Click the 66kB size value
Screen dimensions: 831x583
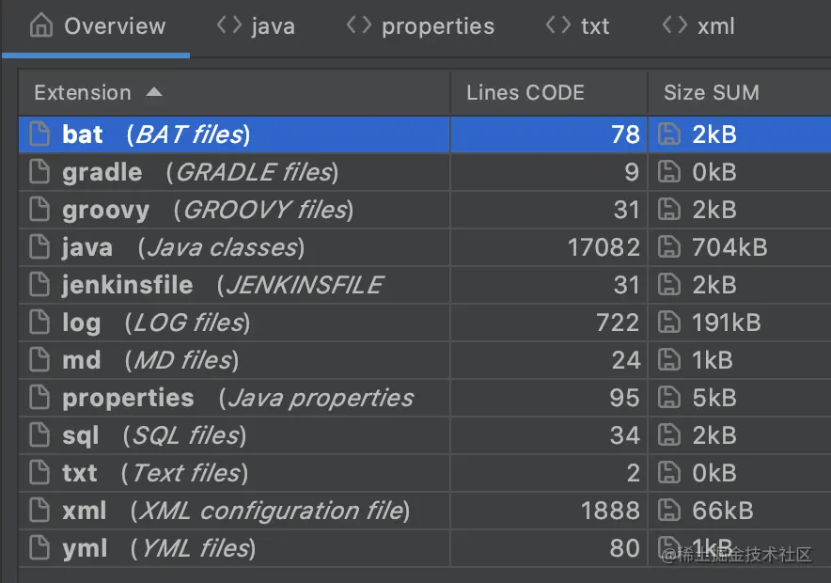tap(723, 511)
